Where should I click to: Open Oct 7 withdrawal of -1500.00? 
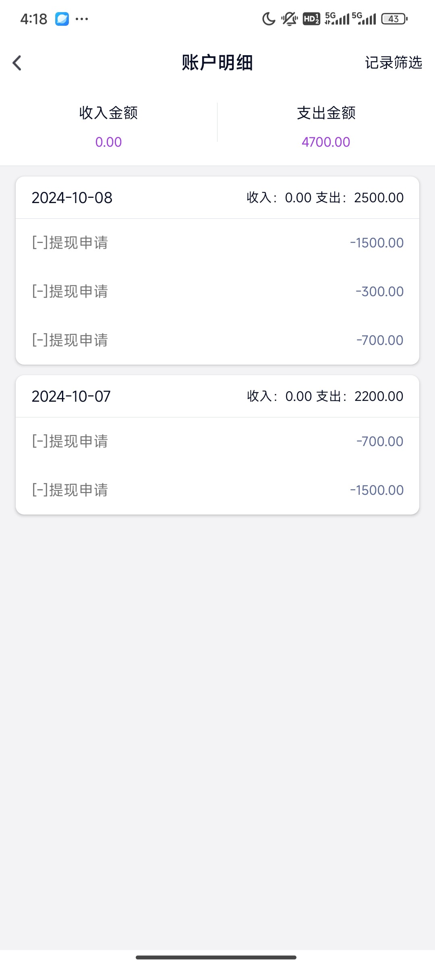(x=217, y=490)
